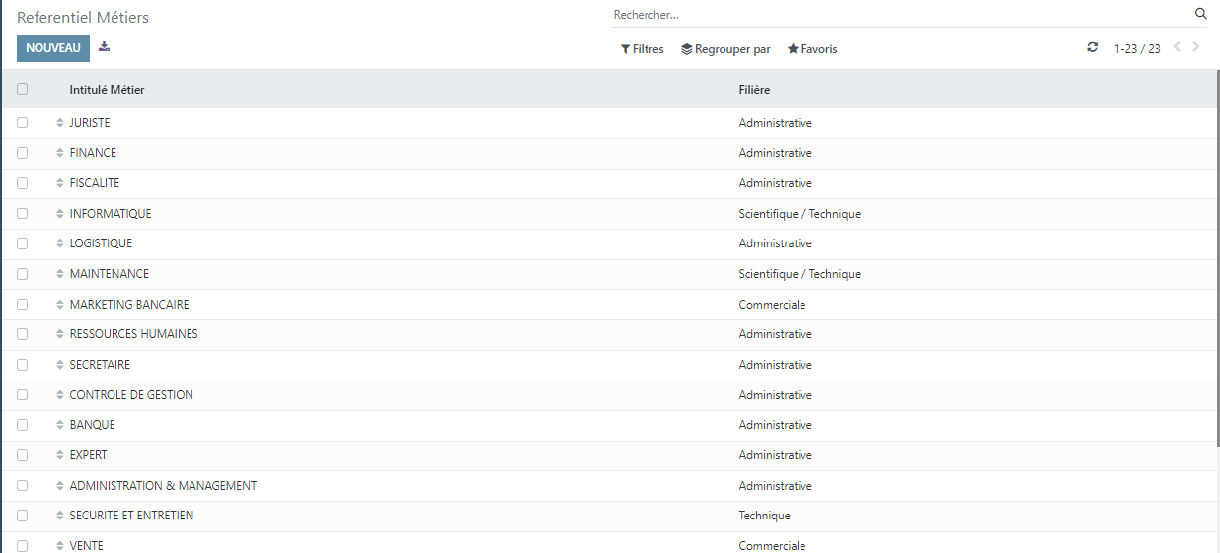The height and width of the screenshot is (553, 1220).
Task: Click drag handle icon for FINANCE row
Action: (59, 154)
